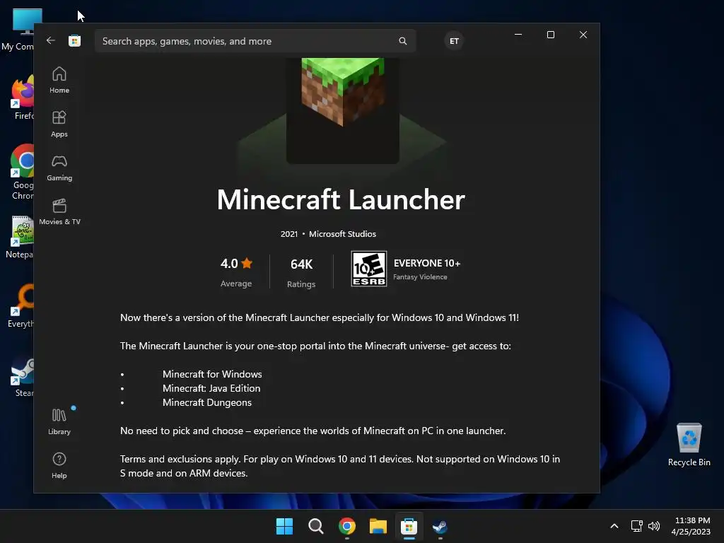Click the 4.0 star Average rating
This screenshot has width=724, height=543.
(236, 271)
